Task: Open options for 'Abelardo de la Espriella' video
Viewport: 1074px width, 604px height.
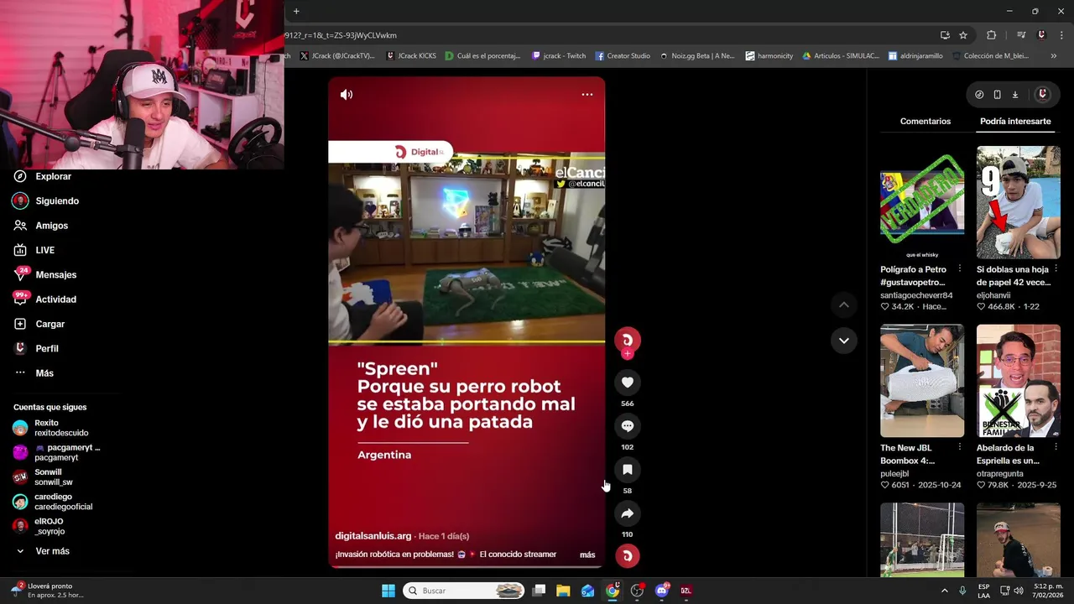Action: pos(1056,448)
